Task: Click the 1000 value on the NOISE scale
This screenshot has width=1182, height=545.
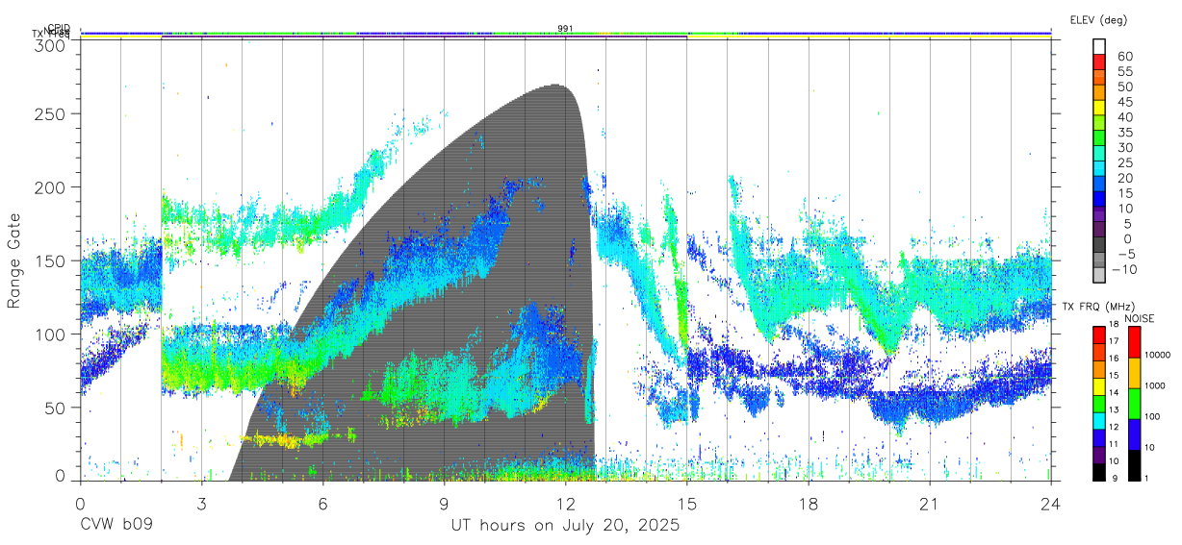Action: 1155,386
